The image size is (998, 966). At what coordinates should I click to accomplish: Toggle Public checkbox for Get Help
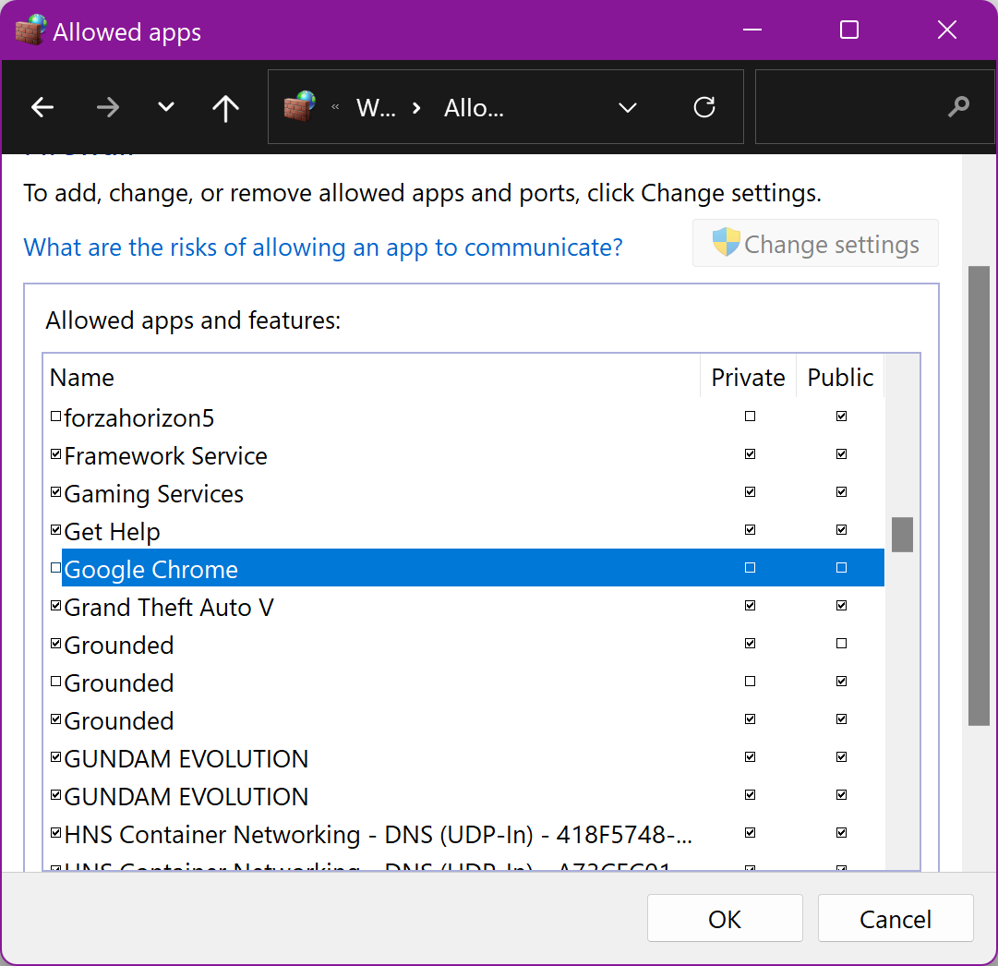(x=841, y=530)
